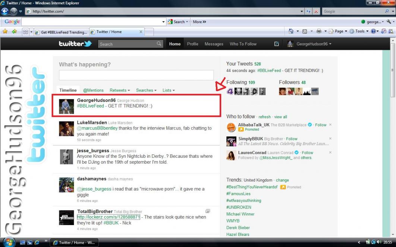Click the RSS feeds icon in the command bar
396x247 pixels.
pyautogui.click(x=305, y=32)
